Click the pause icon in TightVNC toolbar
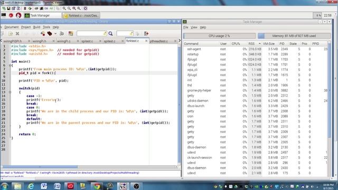The width and height of the screenshot is (338, 190). (25, 8)
